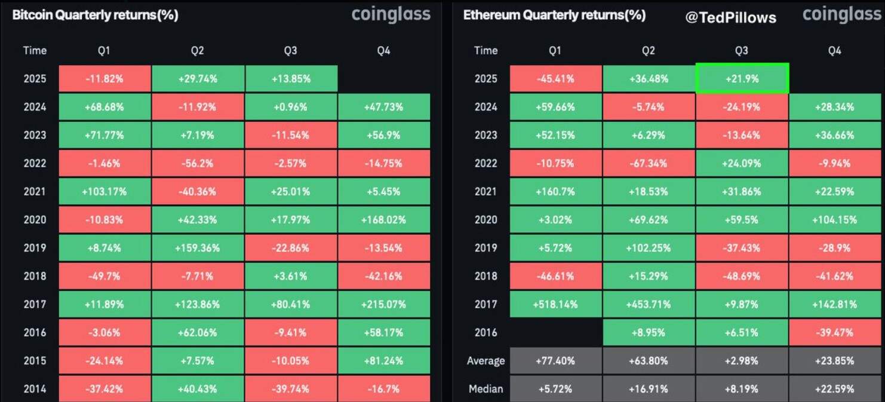Screen dimensions: 885x402
Task: Click the @TedPillows watermark handle
Action: [x=731, y=17]
